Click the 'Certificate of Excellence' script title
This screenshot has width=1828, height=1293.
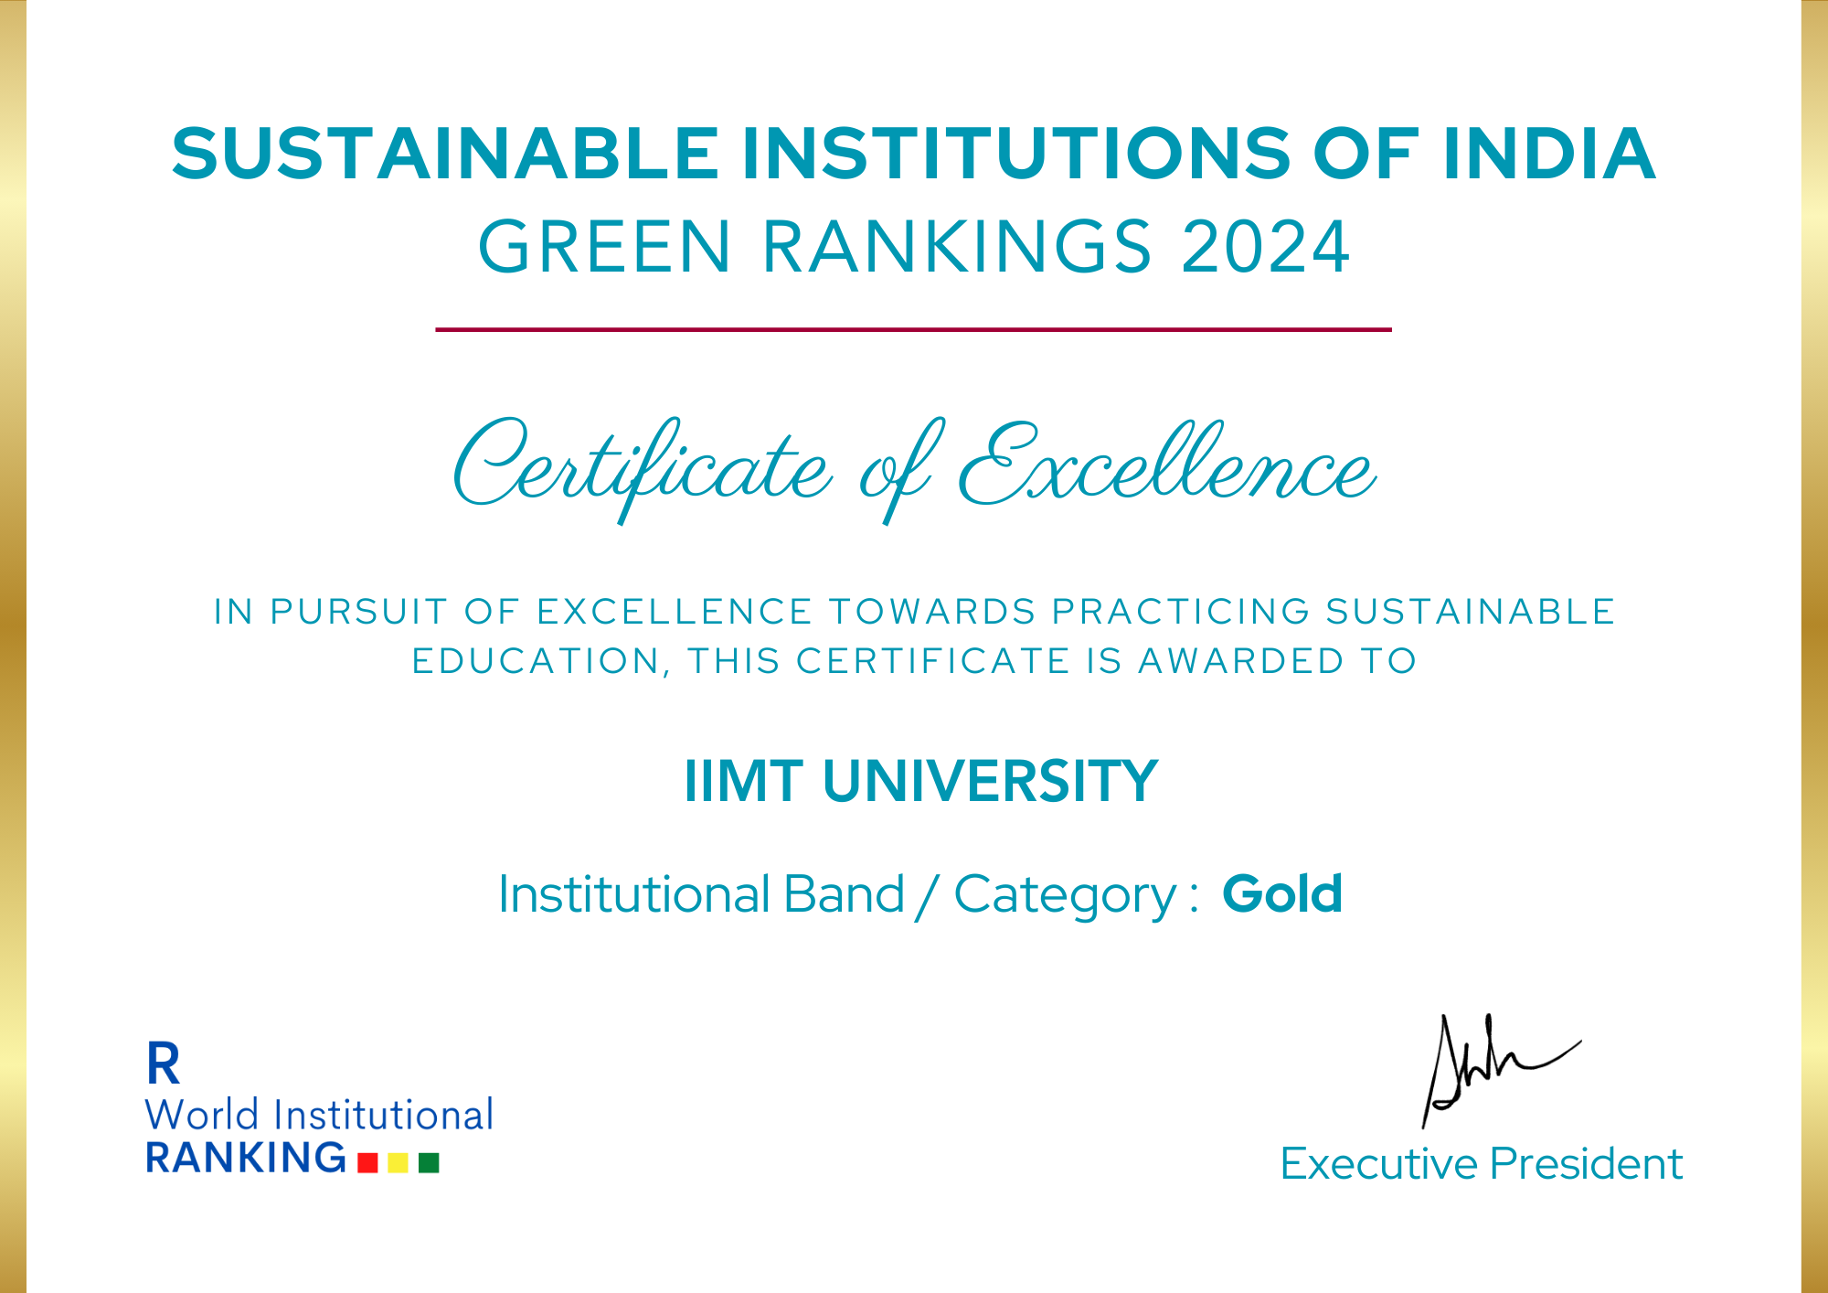point(914,471)
